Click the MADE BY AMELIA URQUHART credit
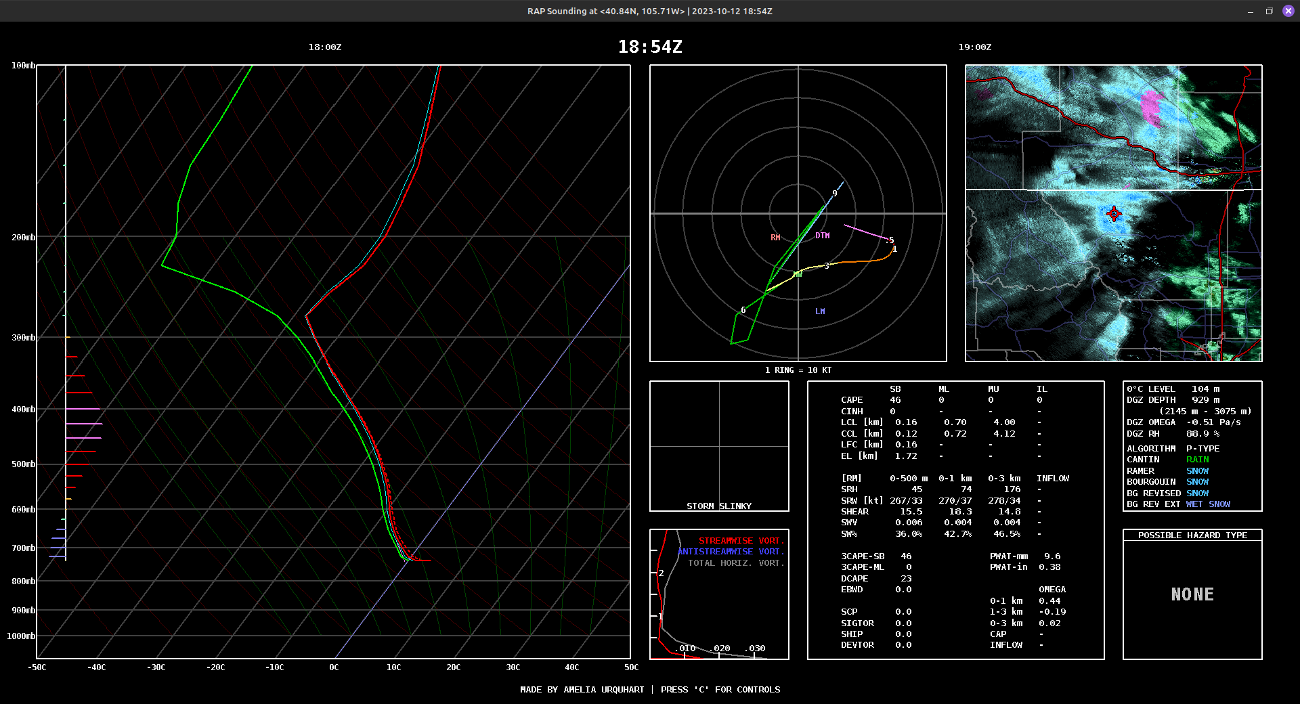This screenshot has height=704, width=1300. pos(582,689)
